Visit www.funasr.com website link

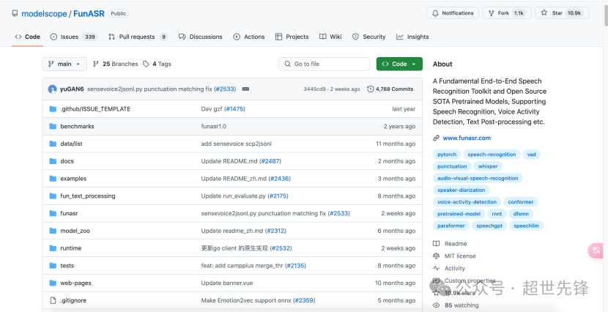467,138
